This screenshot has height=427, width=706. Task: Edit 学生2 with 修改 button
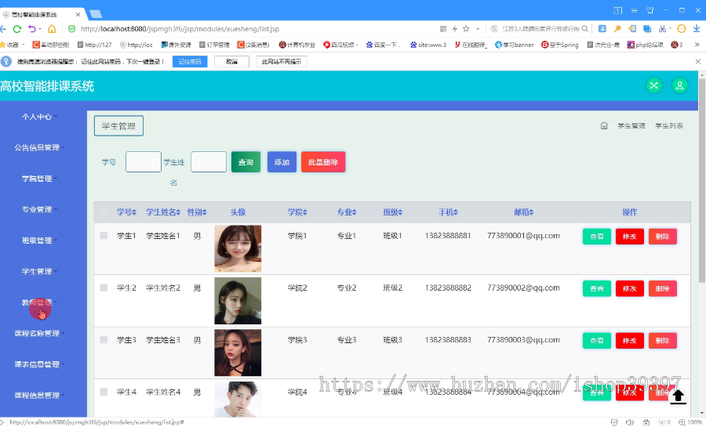(629, 288)
